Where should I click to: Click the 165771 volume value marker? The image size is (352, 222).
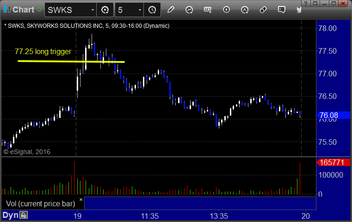click(x=333, y=162)
